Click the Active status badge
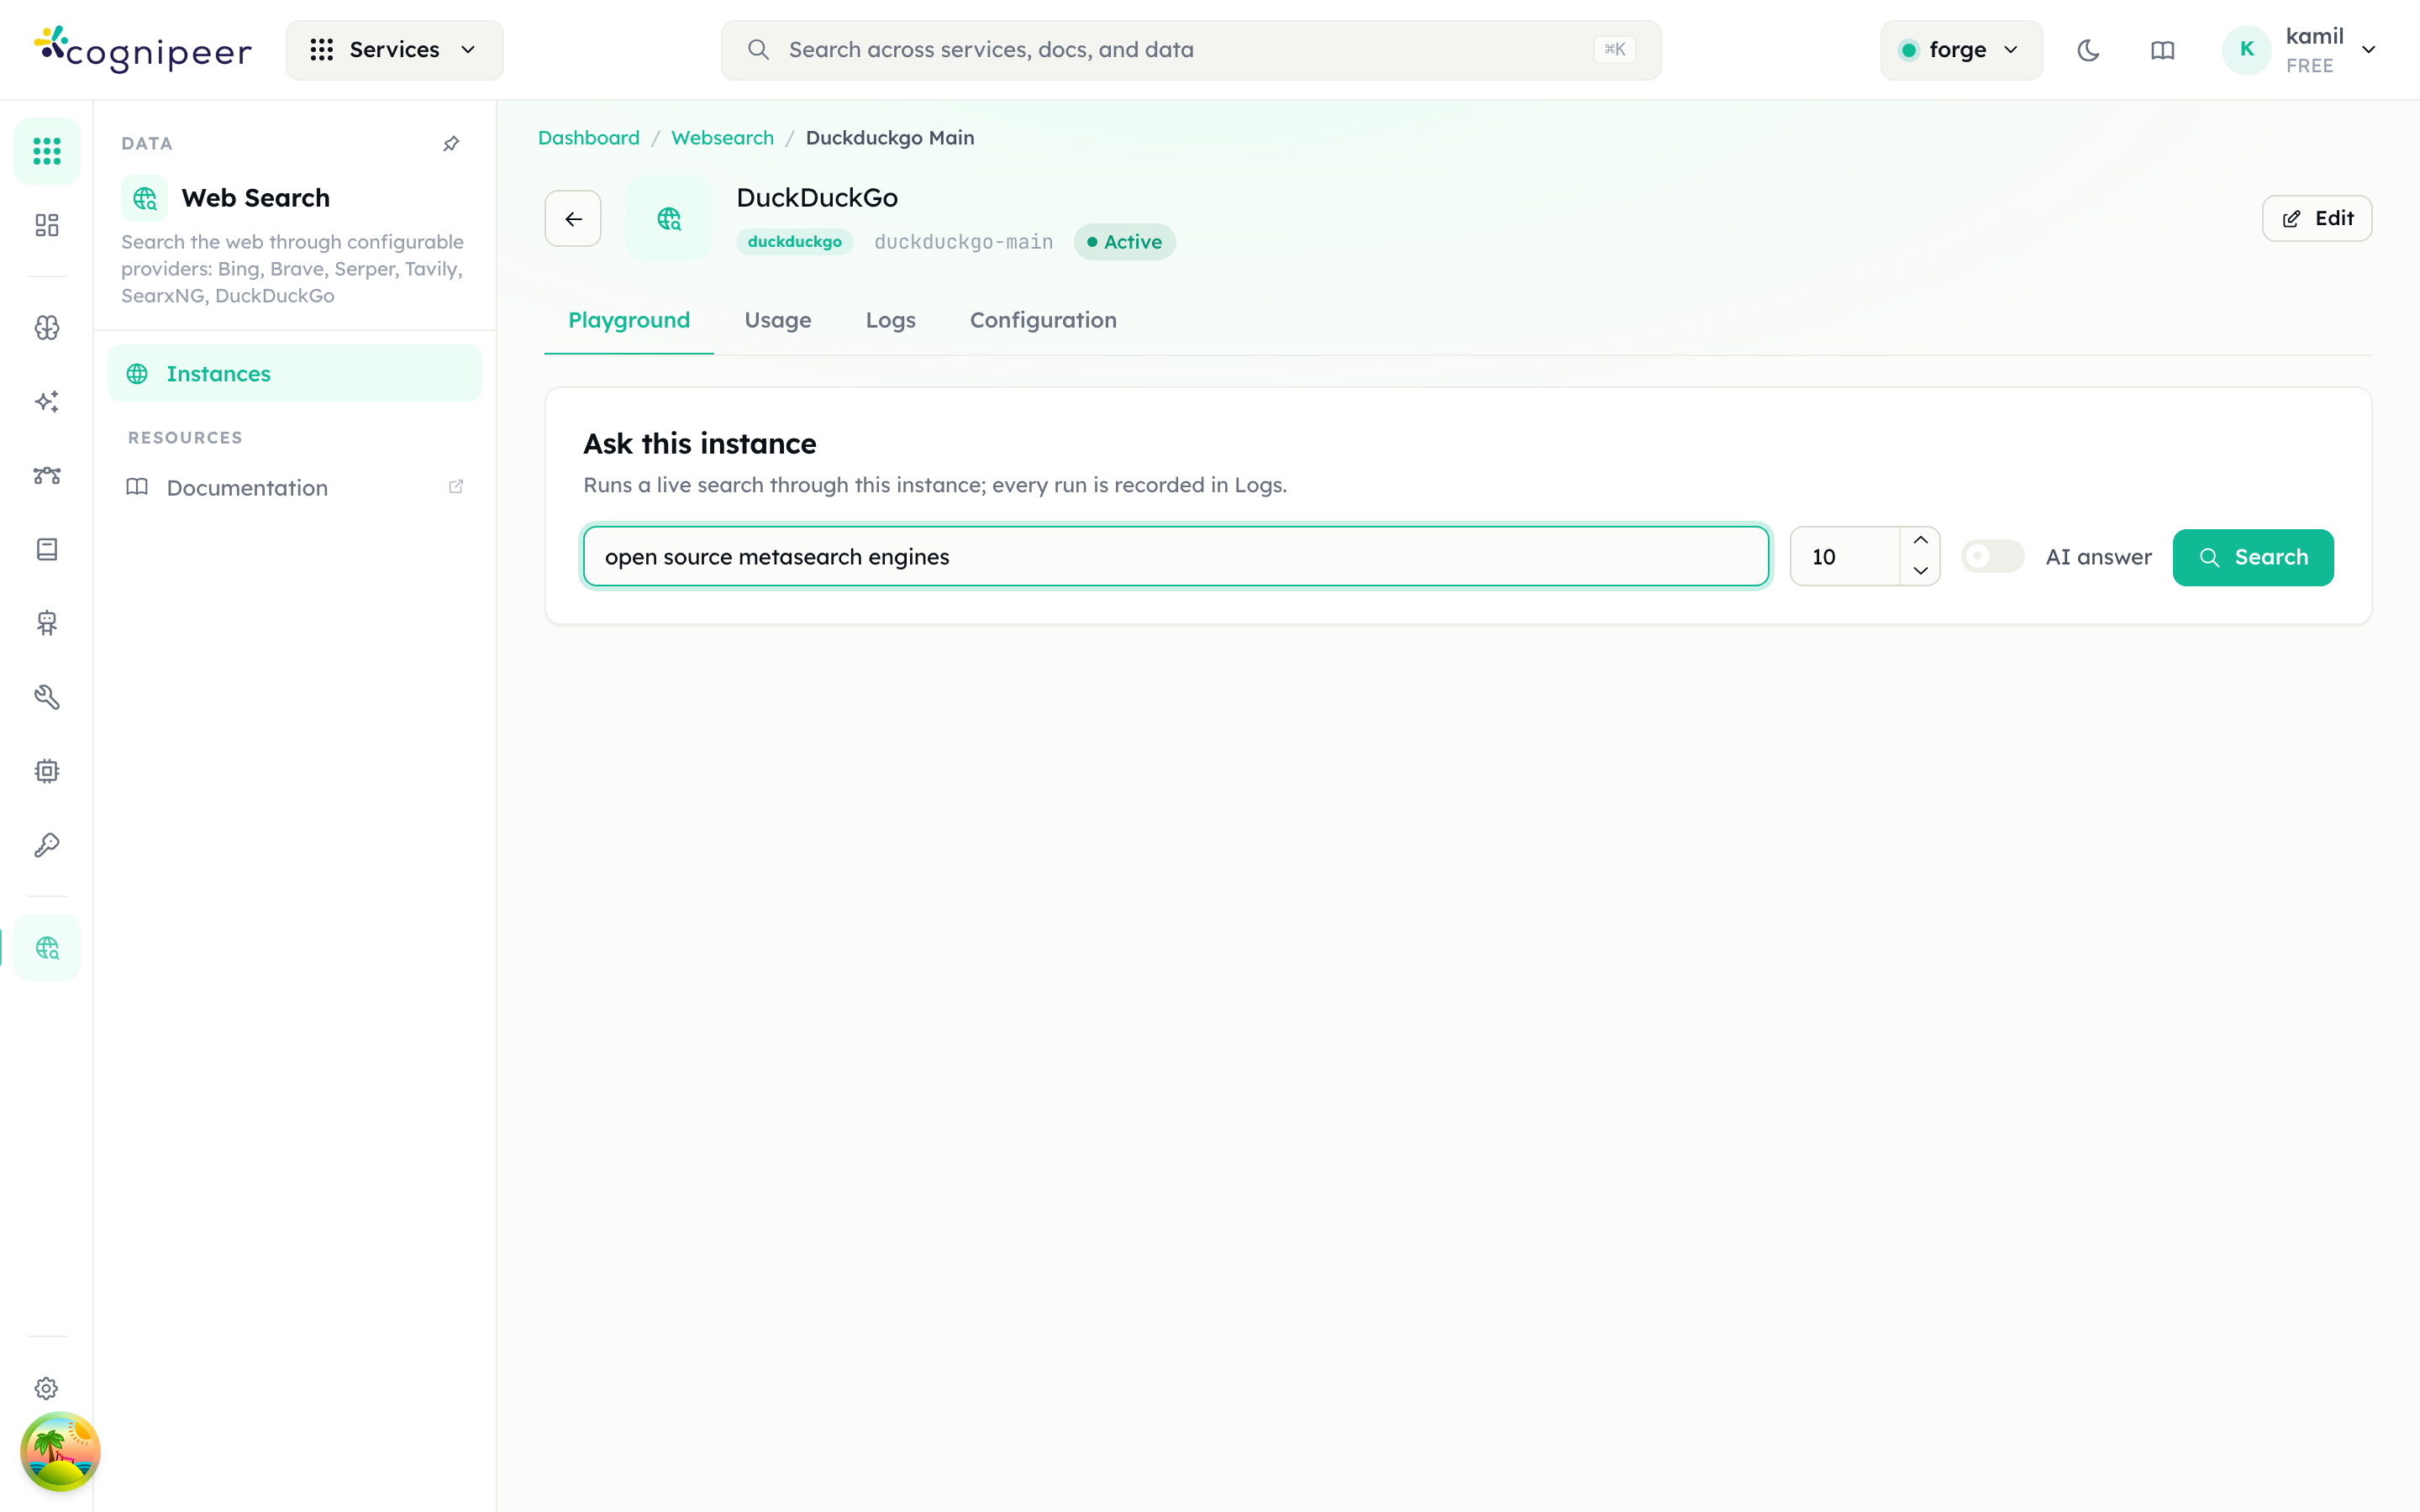 1125,242
